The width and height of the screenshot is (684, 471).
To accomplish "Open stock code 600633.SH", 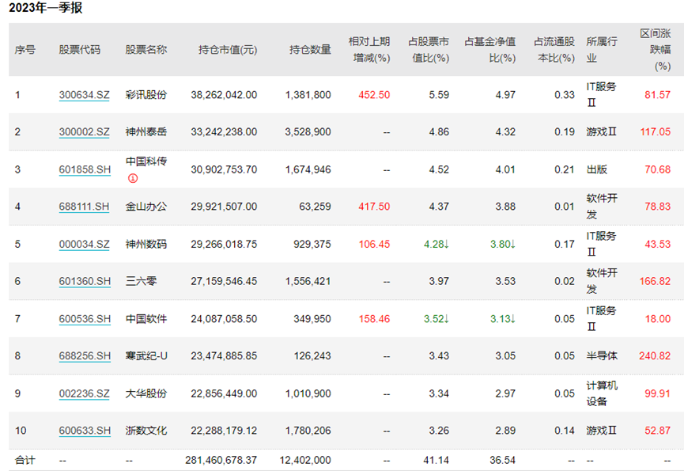I will [85, 431].
